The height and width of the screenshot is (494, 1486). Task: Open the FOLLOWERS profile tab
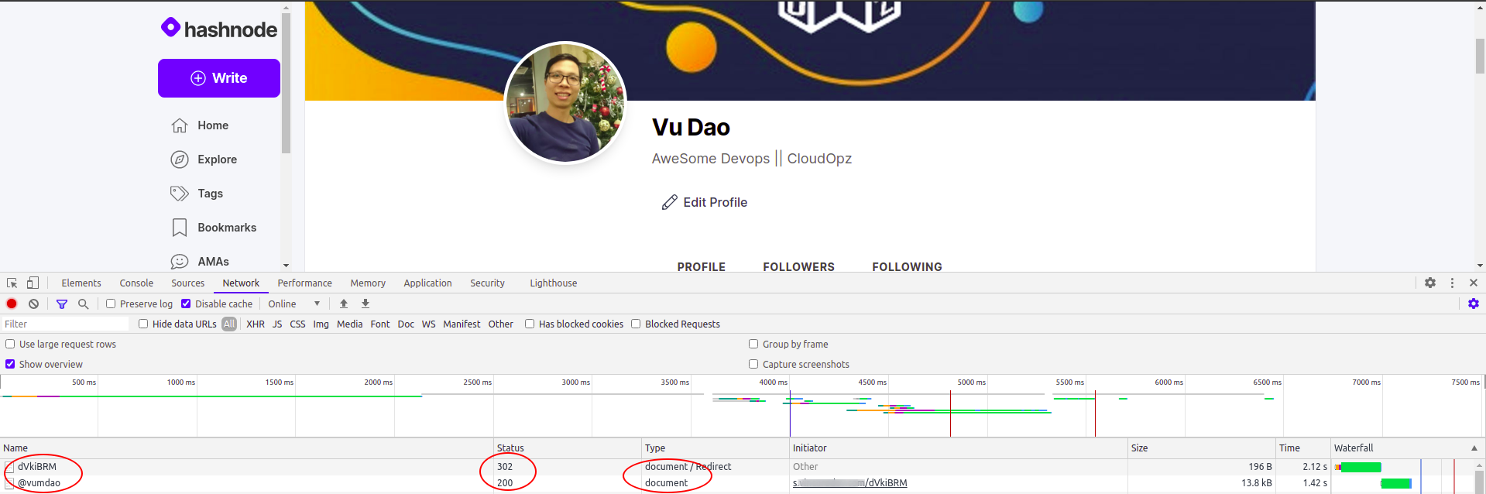[798, 266]
